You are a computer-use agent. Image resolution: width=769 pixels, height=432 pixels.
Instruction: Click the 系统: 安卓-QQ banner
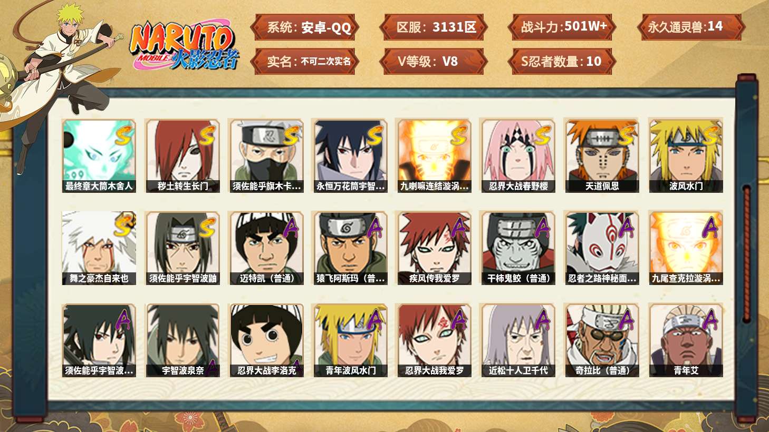(x=305, y=27)
